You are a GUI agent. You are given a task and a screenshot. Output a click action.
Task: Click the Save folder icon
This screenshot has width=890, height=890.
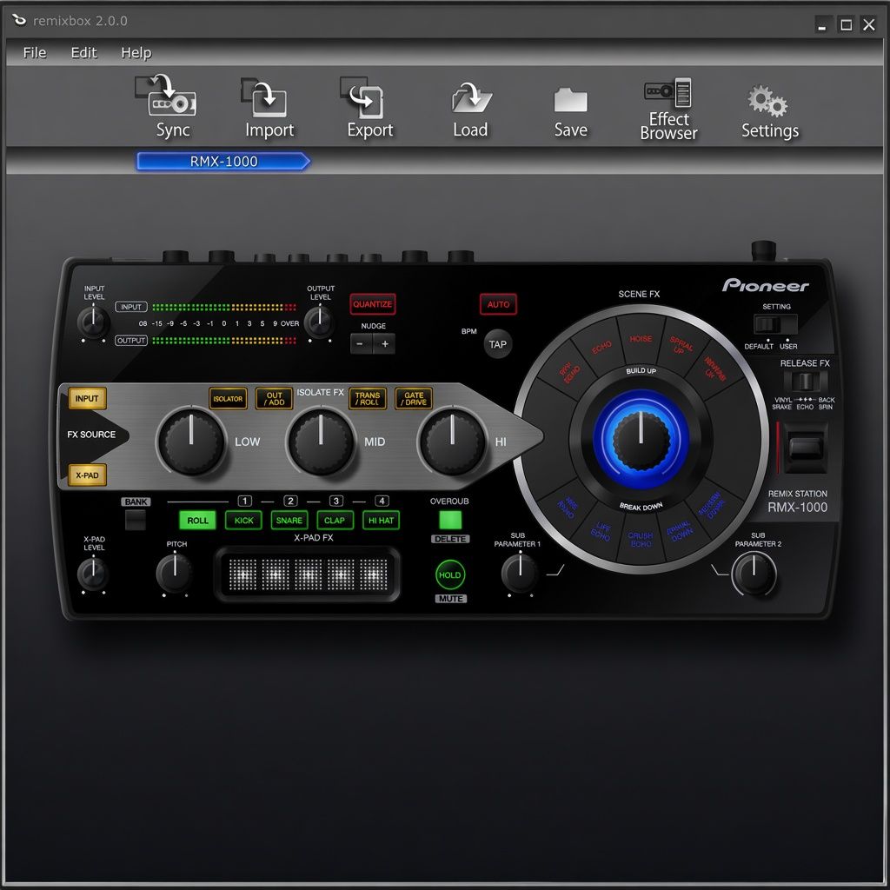(570, 112)
